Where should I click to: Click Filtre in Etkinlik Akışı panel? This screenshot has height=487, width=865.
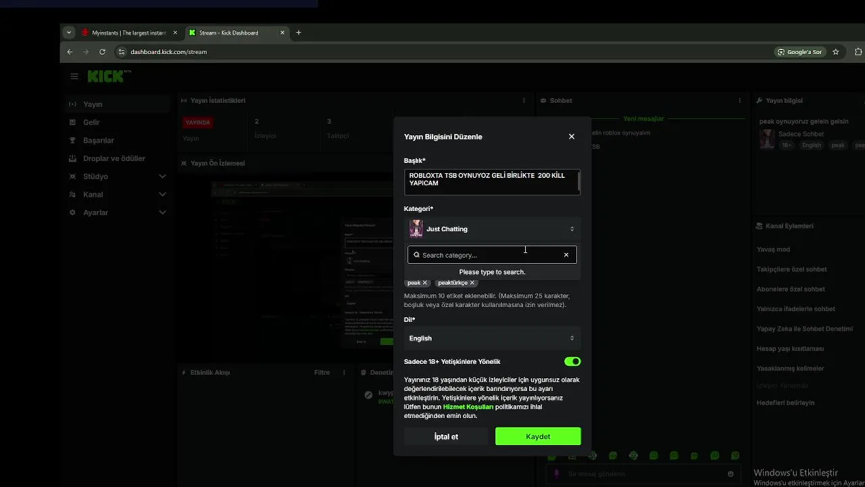pyautogui.click(x=322, y=373)
